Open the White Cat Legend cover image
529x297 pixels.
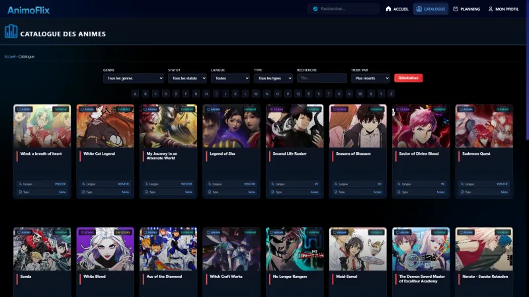(105, 126)
